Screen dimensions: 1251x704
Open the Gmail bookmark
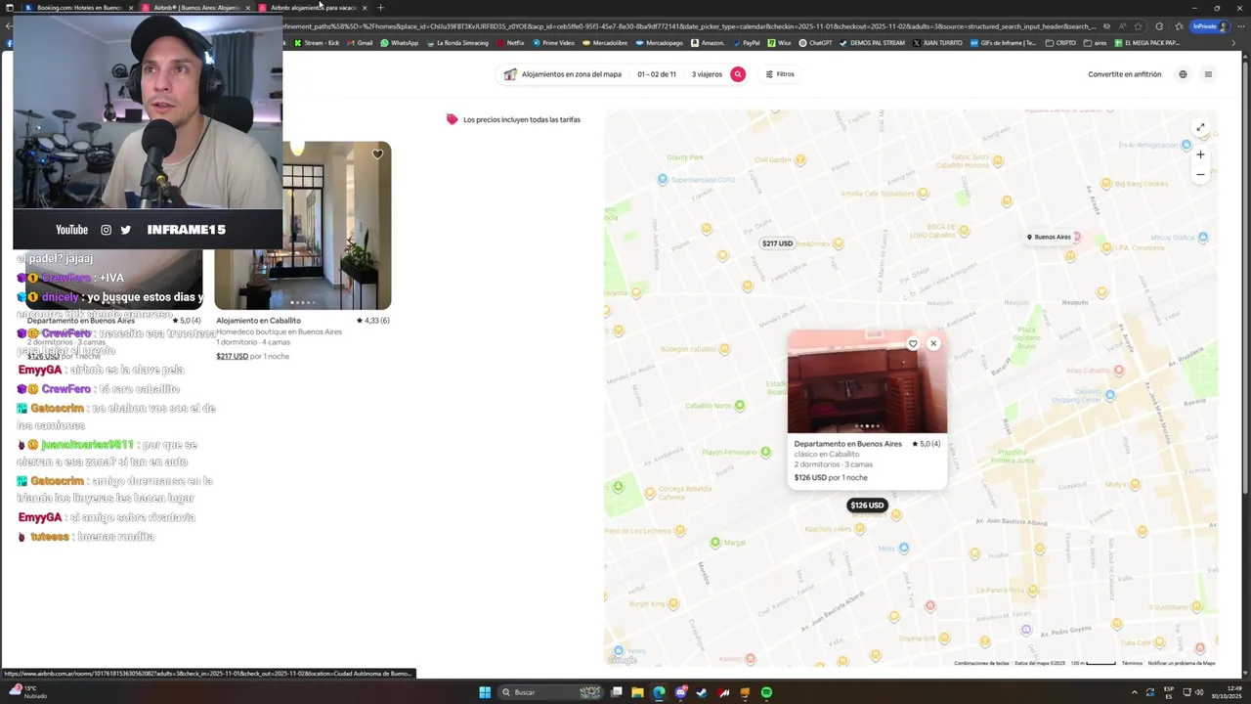[361, 43]
